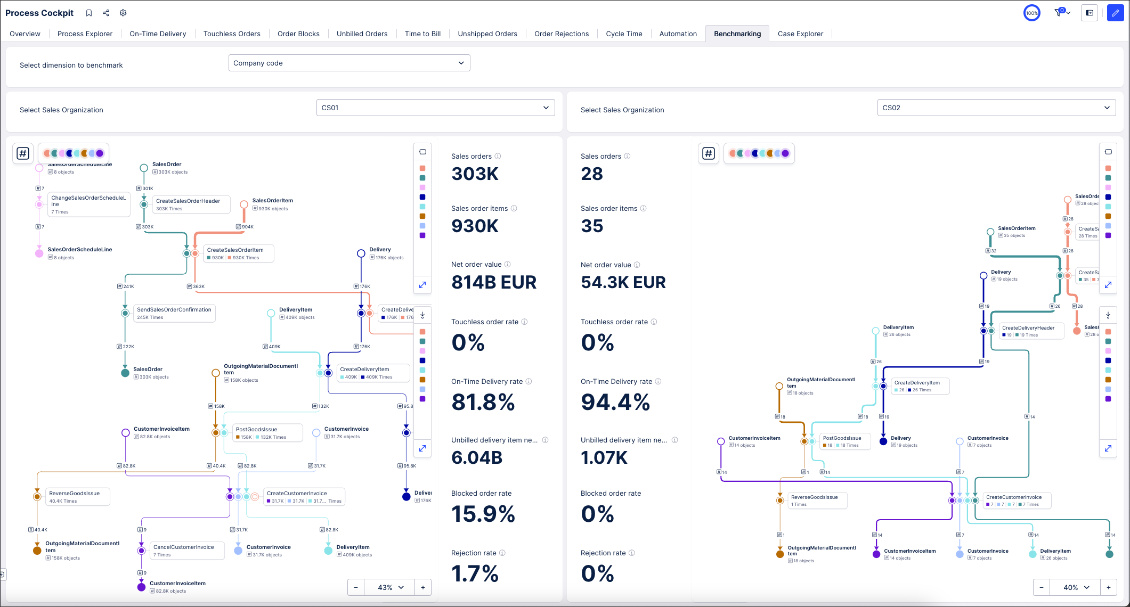Open the activities panel icon in CS02 explorer
Image resolution: width=1130 pixels, height=607 pixels.
click(1108, 152)
